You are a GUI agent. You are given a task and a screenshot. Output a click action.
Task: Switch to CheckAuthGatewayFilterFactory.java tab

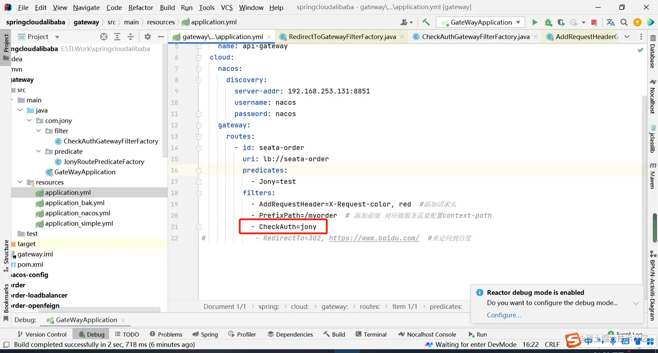(x=476, y=37)
